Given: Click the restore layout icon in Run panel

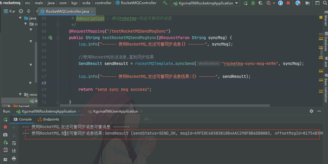Looking at the screenshot, I should click(5, 159).
